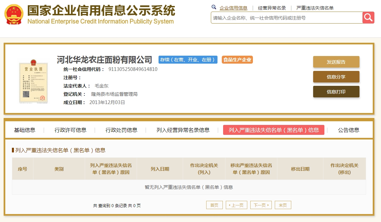381x222 pixels.
Task: Click the 类别 column header
Action: pyautogui.click(x=59, y=169)
